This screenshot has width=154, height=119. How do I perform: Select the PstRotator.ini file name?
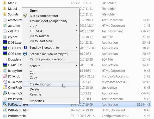coord(17,116)
